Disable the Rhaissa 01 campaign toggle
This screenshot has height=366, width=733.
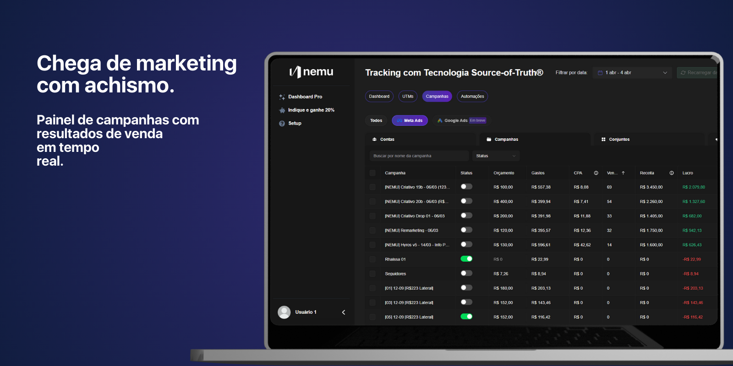pos(466,259)
